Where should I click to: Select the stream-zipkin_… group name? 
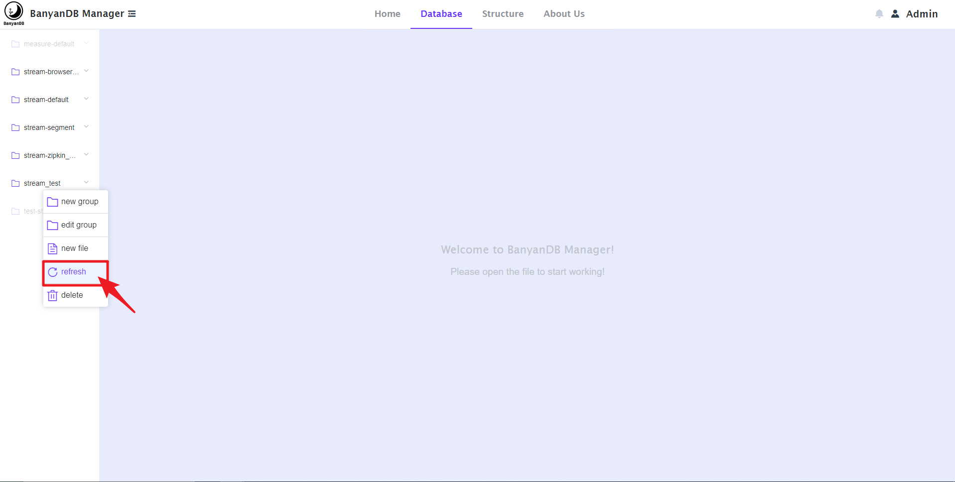50,155
